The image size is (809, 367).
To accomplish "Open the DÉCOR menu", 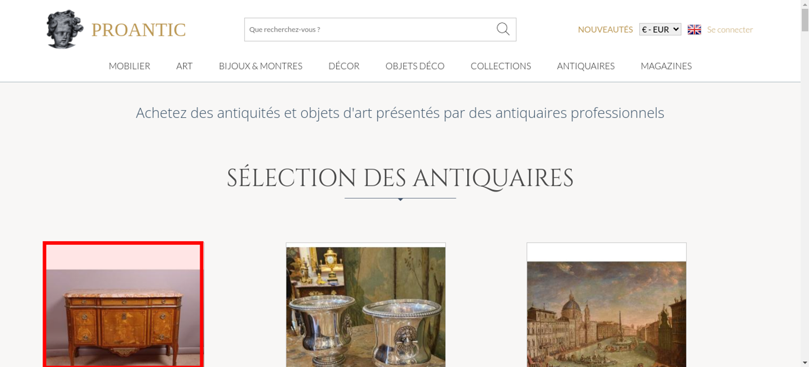I will (x=344, y=66).
